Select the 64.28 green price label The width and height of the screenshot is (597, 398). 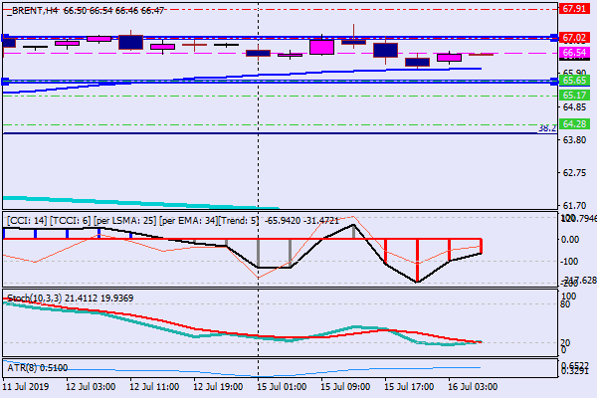[573, 124]
